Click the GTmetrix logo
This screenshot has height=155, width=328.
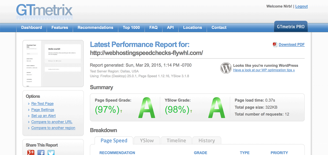[44, 12]
